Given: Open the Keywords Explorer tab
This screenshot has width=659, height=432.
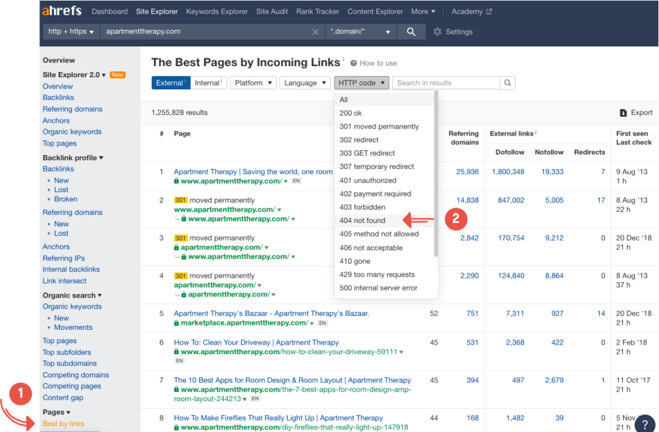Looking at the screenshot, I should (x=216, y=12).
